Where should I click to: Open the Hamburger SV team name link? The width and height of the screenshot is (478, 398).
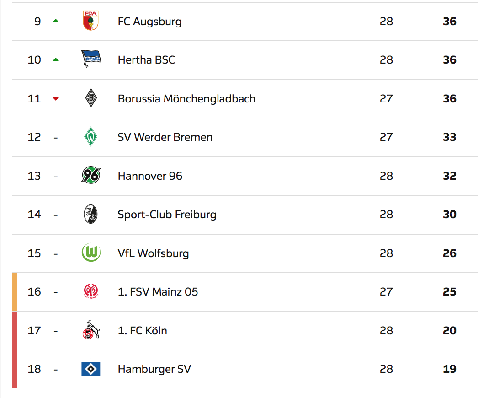(x=154, y=369)
